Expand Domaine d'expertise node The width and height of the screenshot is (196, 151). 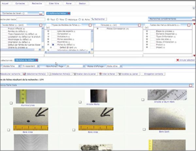tap(147, 34)
